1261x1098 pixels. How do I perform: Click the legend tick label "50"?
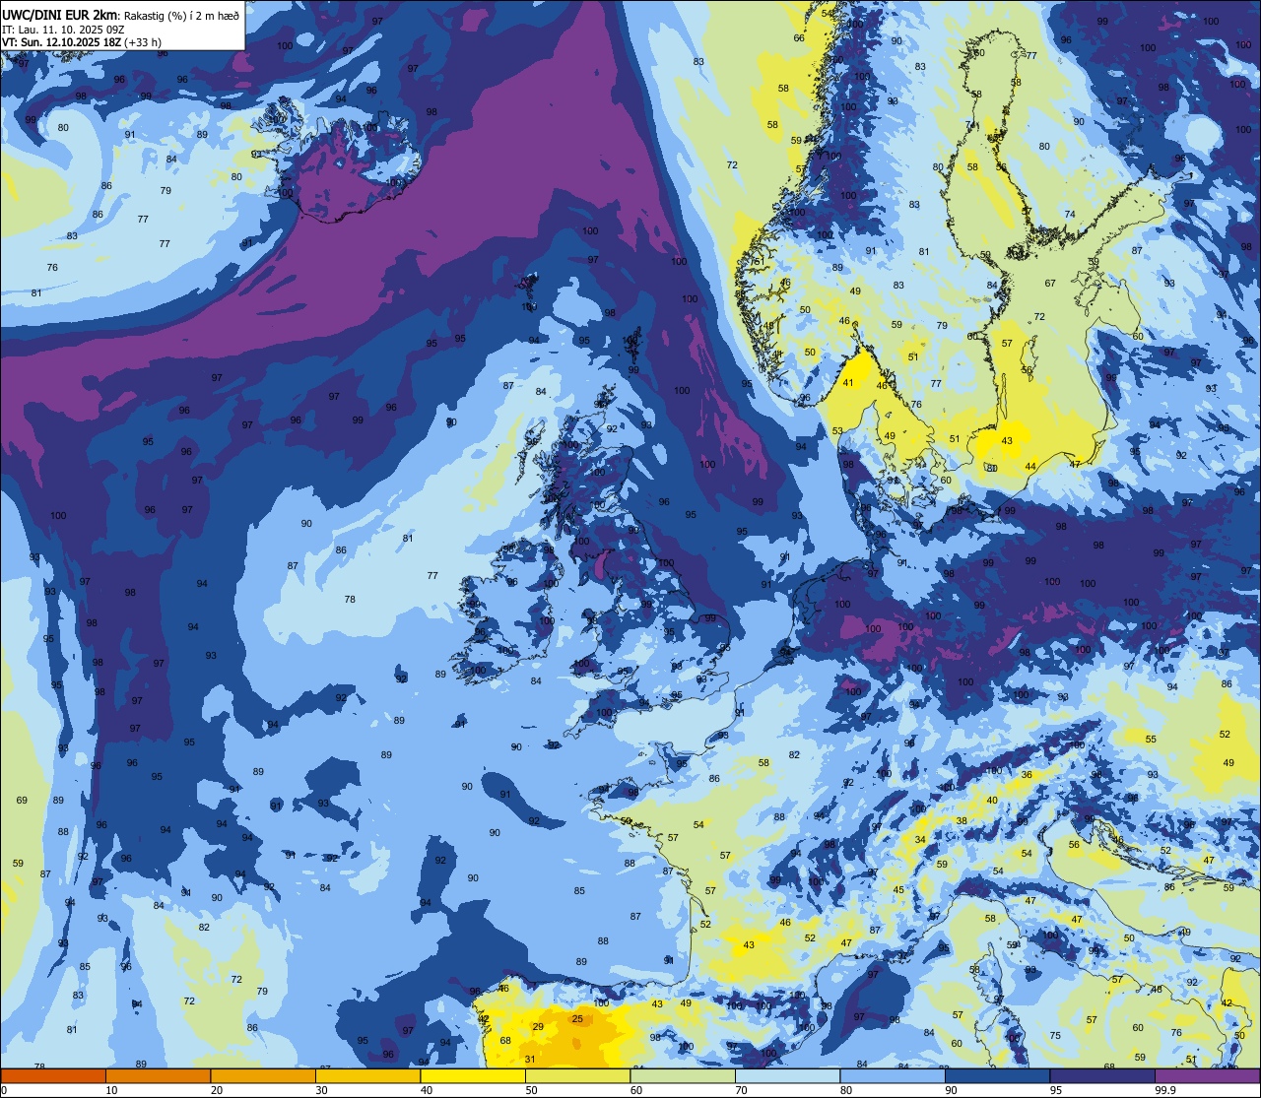tap(531, 1089)
